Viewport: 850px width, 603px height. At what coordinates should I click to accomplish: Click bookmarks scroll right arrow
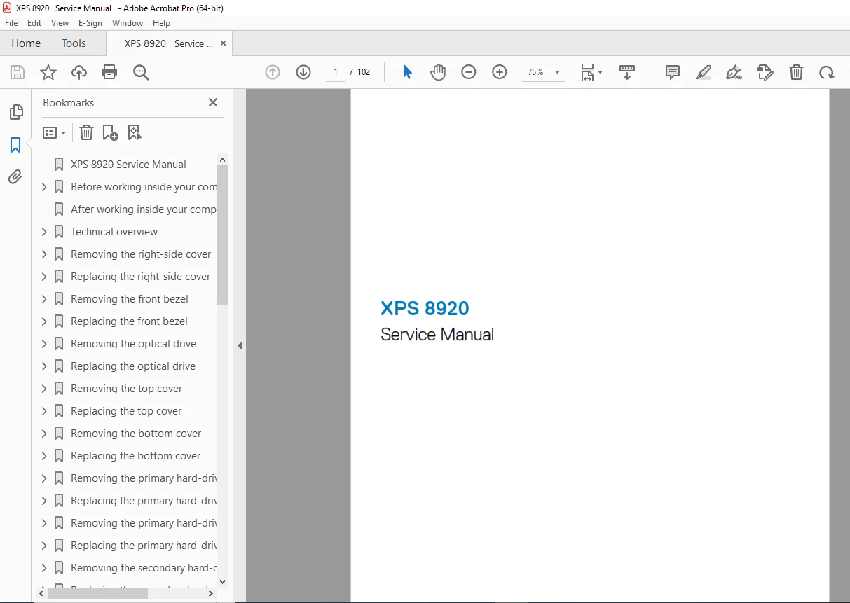(x=212, y=593)
